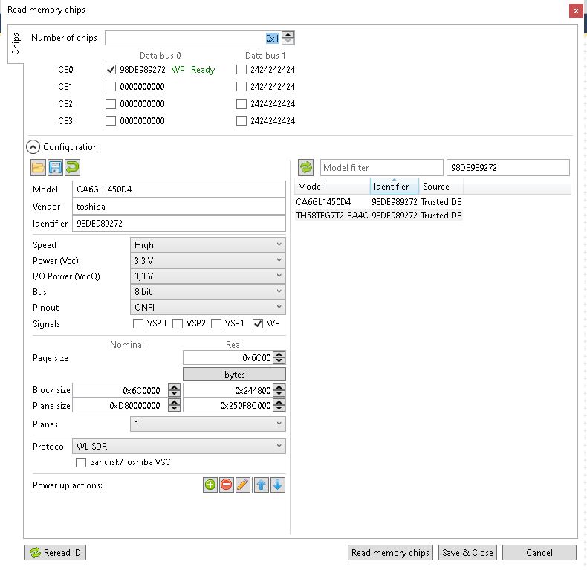Tick the Sandisk/Toshiba VSC option

click(81, 462)
